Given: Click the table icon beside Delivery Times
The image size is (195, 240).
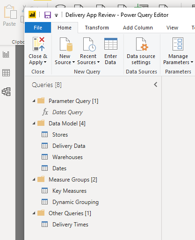Looking at the screenshot, I should (x=45, y=224).
